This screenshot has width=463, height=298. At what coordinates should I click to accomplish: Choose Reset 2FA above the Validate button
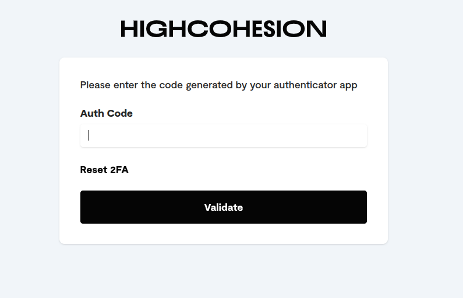coord(104,170)
